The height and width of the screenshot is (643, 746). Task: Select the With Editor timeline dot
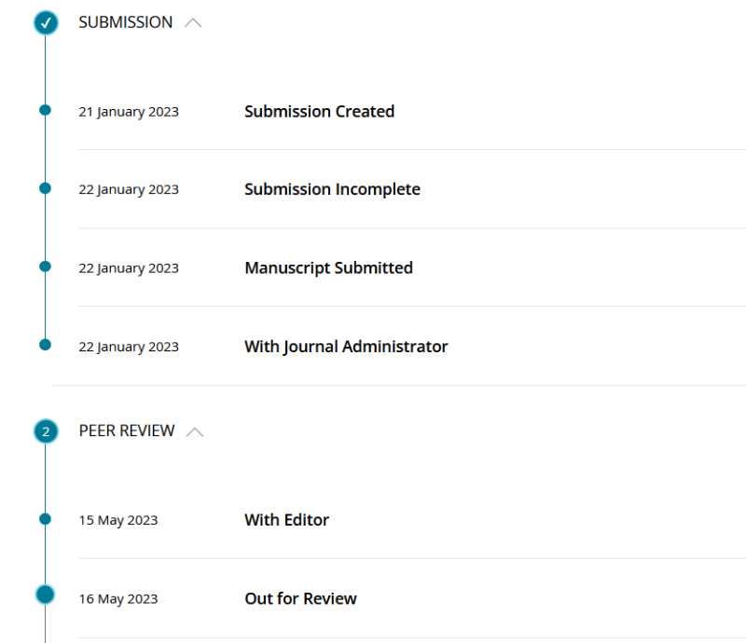(45, 519)
